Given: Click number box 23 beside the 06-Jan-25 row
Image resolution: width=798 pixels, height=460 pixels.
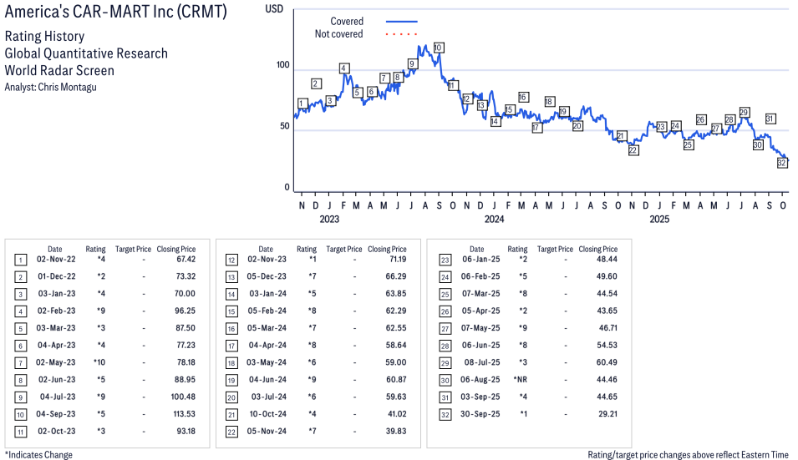Looking at the screenshot, I should (x=443, y=260).
